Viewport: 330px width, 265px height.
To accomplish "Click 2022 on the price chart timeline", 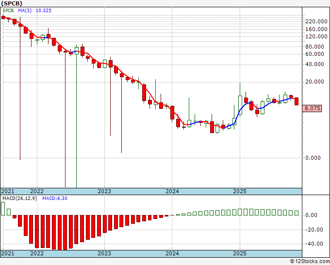I will 37,191.
